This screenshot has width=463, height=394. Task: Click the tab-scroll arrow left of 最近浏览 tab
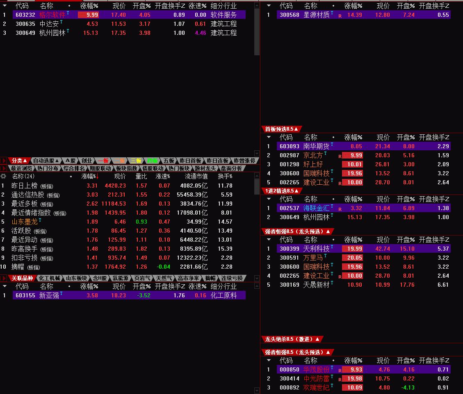4,168
